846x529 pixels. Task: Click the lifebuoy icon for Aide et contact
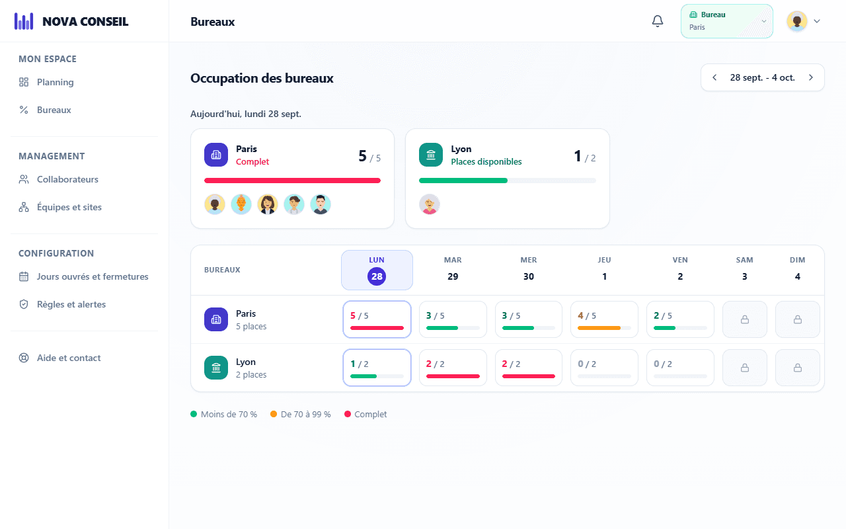24,358
